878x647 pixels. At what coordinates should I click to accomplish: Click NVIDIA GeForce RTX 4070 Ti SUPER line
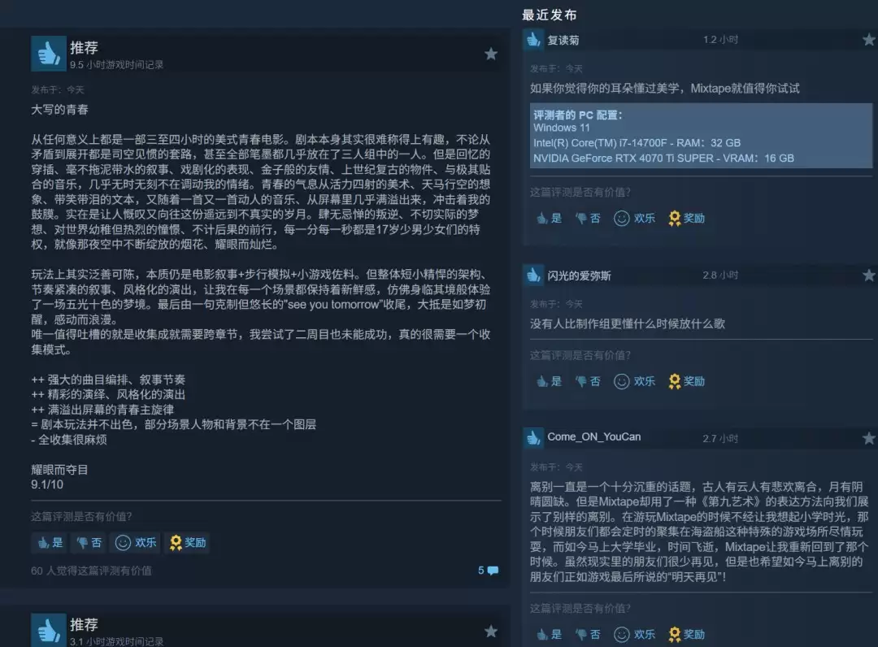pos(663,158)
